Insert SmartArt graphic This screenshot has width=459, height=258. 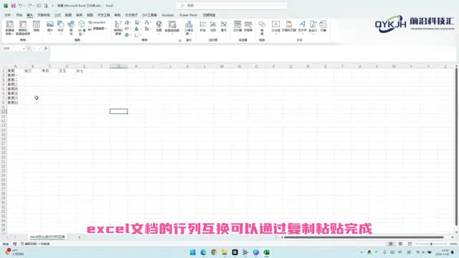point(97,22)
